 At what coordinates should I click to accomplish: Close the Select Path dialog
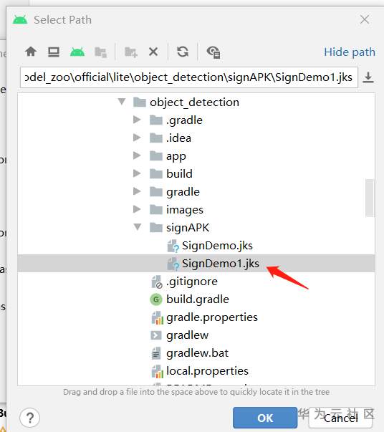point(365,19)
